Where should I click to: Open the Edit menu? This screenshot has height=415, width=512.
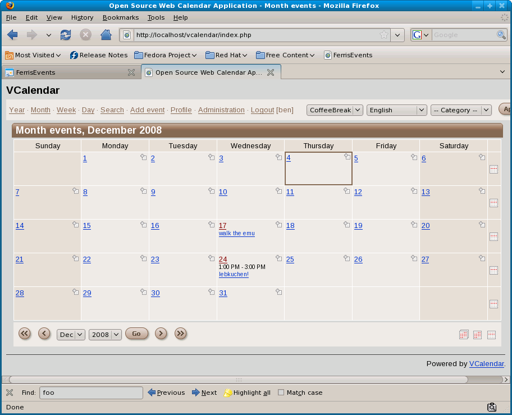click(31, 17)
